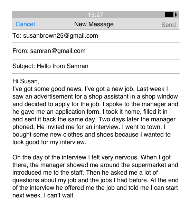This screenshot has height=204, width=190.
Task: Tap the Subject: Hello from Samran field
Action: pyautogui.click(x=96, y=66)
